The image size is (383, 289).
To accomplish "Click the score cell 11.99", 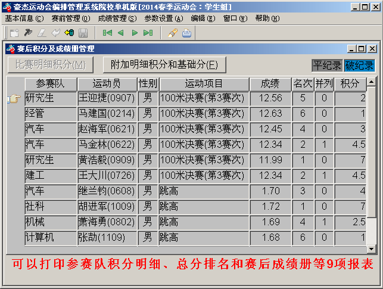I will (x=270, y=160).
